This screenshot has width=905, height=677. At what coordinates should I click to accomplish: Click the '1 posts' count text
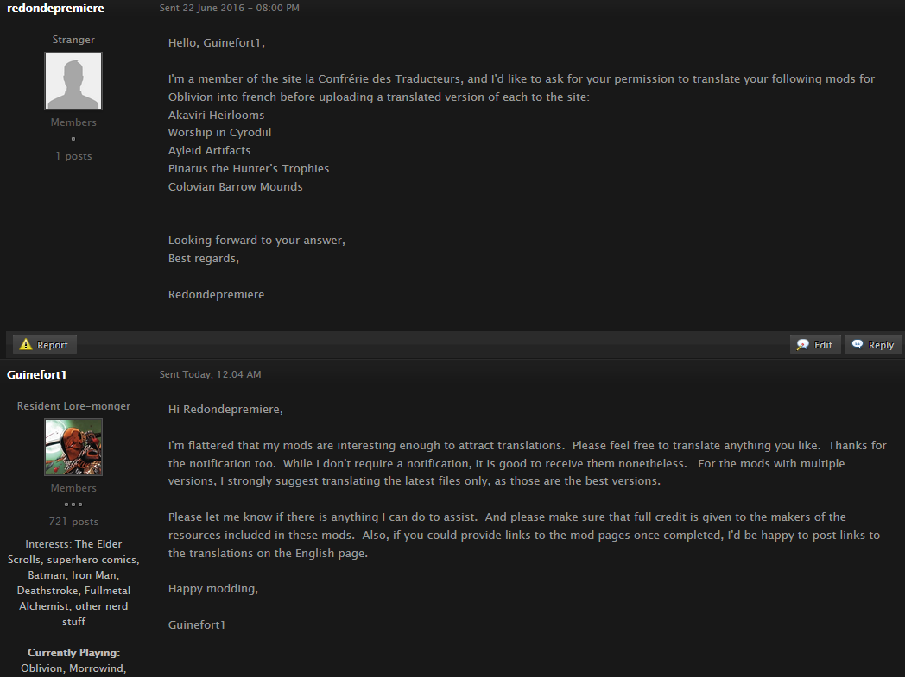[x=74, y=156]
